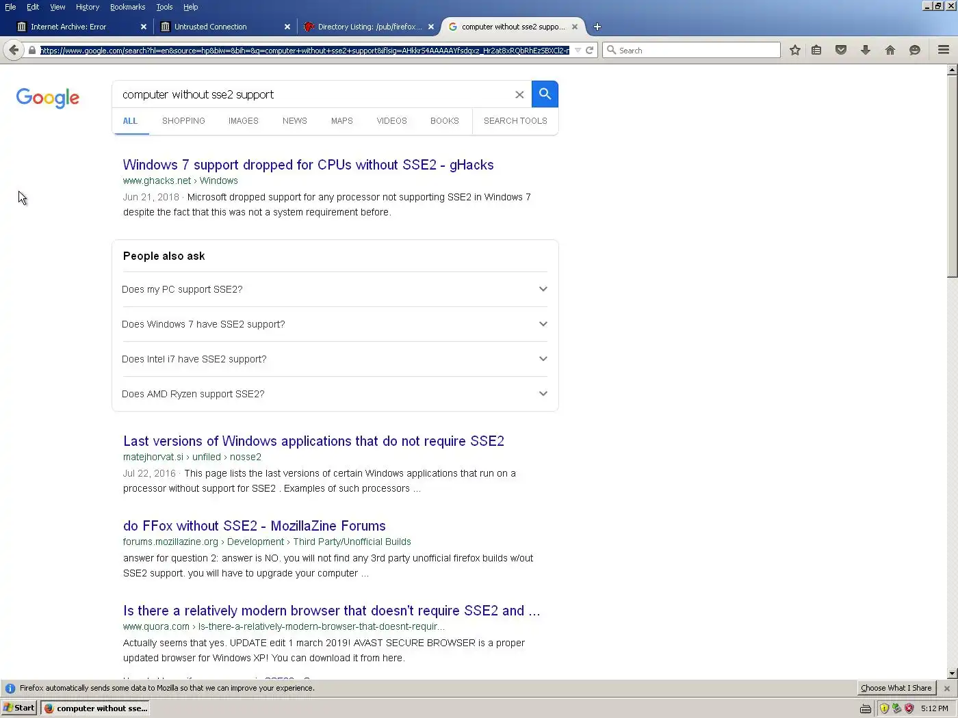Viewport: 958px width, 718px height.
Task: Close the computer without sse2 tab
Action: tap(575, 27)
